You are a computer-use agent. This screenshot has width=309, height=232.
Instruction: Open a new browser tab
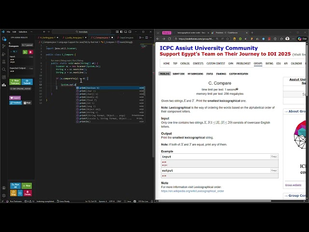pos(252,33)
